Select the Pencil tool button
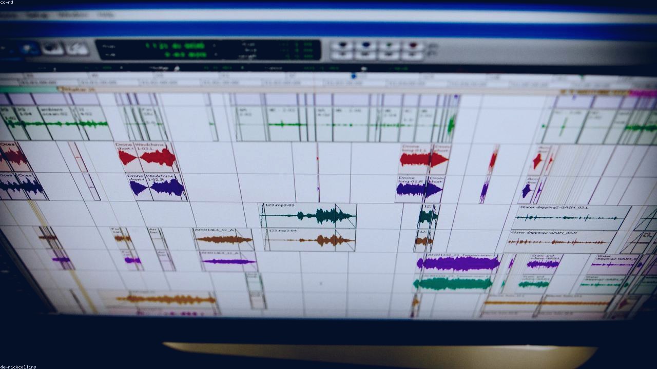 click(76, 49)
